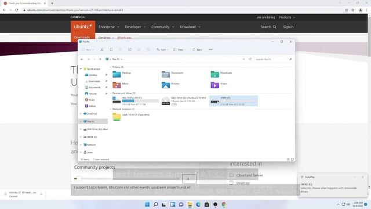Select the DVD Drive (D:) Ubuntu 21.10 item
The width and height of the screenshot is (371, 209).
pos(184,100)
